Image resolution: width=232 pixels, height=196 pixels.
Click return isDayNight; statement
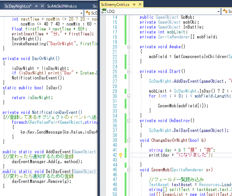32,98
